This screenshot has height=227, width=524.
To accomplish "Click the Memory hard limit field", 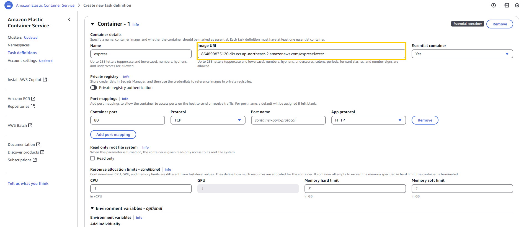I will pos(355,189).
